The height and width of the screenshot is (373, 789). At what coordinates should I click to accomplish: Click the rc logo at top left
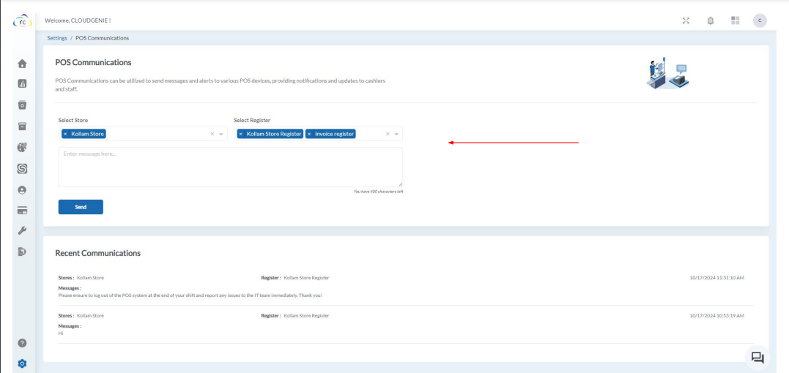coord(22,22)
